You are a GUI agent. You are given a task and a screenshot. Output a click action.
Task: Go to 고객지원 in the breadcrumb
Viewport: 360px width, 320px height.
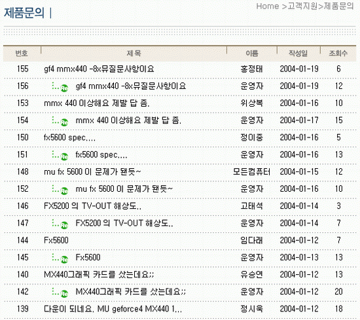click(x=302, y=6)
